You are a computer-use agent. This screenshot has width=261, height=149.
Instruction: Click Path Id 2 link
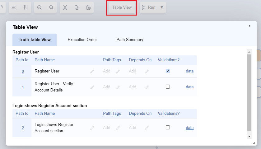(x=23, y=128)
